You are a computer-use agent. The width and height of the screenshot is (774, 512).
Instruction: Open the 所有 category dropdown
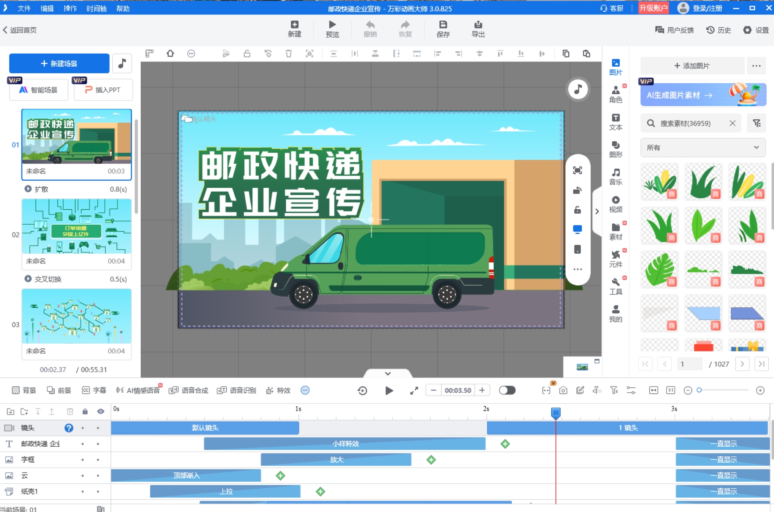coord(703,148)
